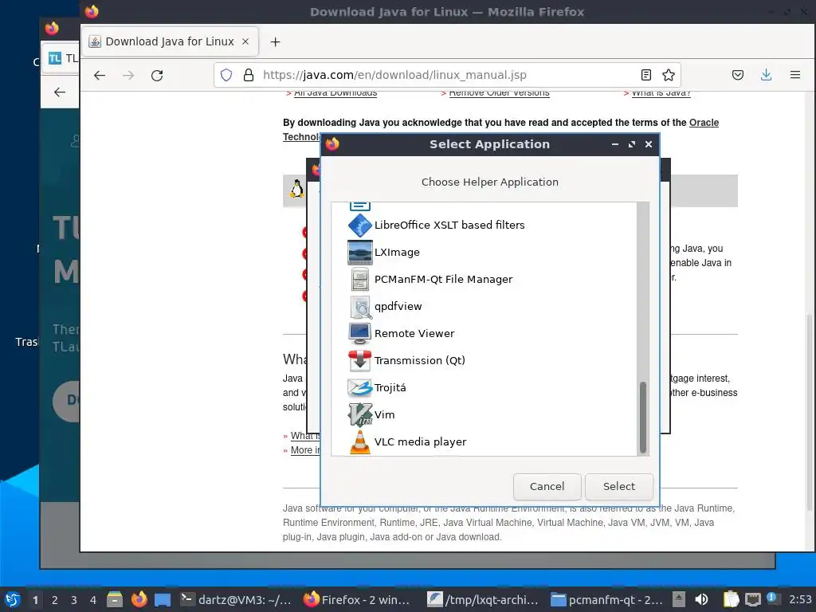Open the Save to Pocket icon
This screenshot has height=612, width=816.
pyautogui.click(x=738, y=75)
